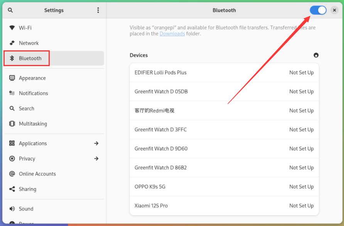Screen dimensions: 344x226
Task: Open the Settings three-dot menu
Action: tap(98, 10)
